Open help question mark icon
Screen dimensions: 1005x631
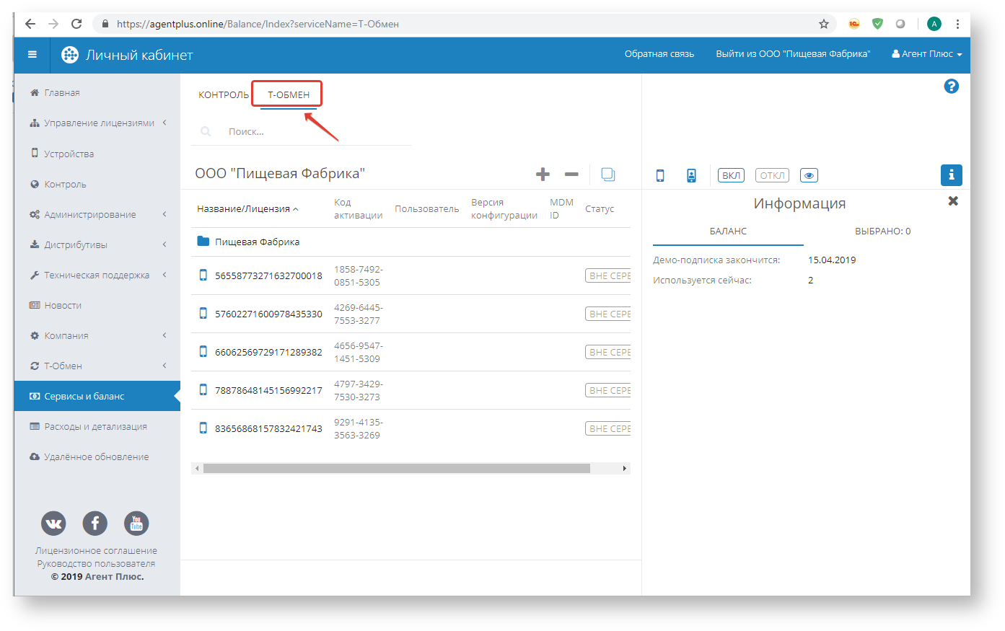point(952,87)
